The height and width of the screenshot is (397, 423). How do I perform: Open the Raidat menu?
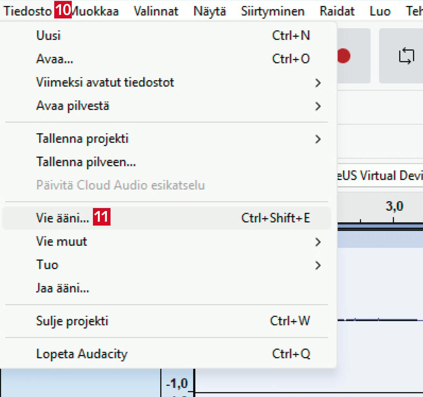pyautogui.click(x=337, y=11)
